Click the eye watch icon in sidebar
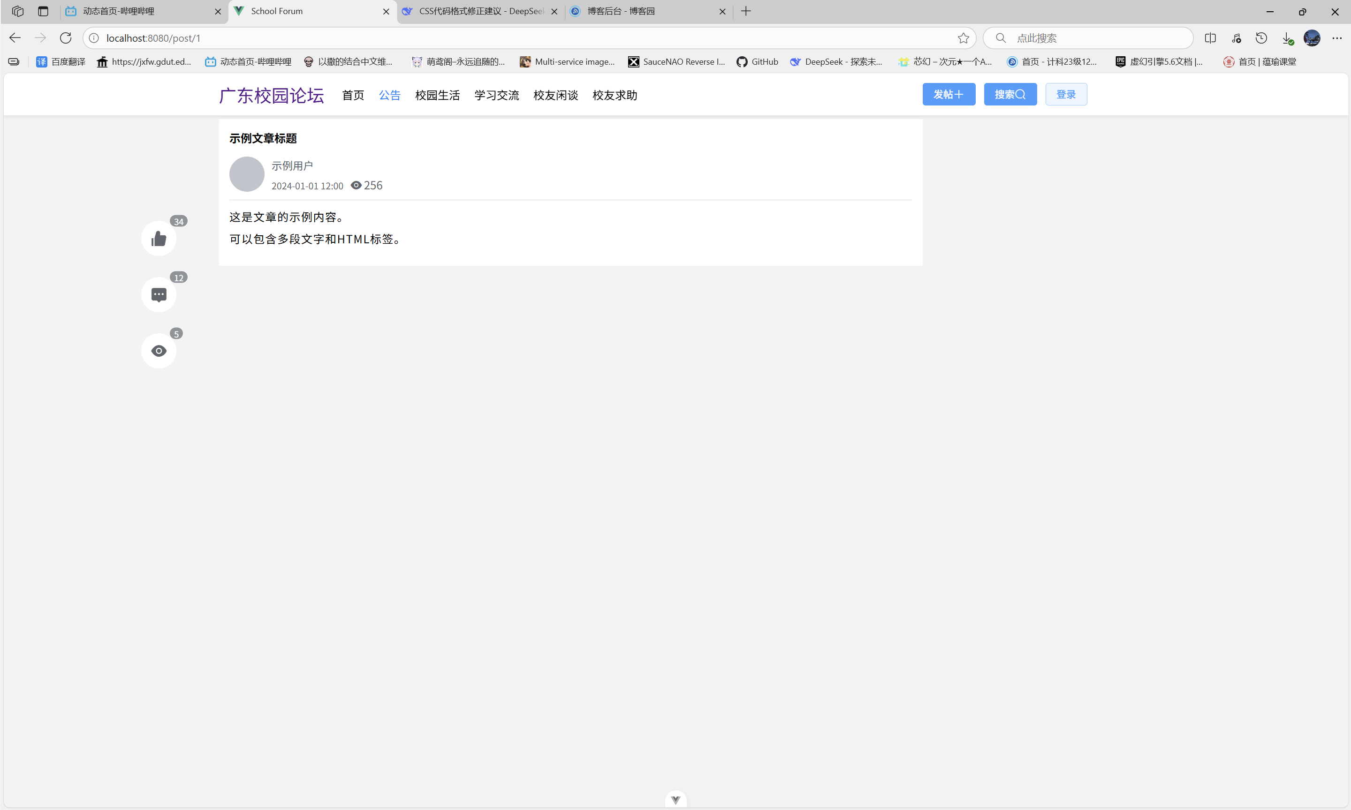 tap(159, 351)
